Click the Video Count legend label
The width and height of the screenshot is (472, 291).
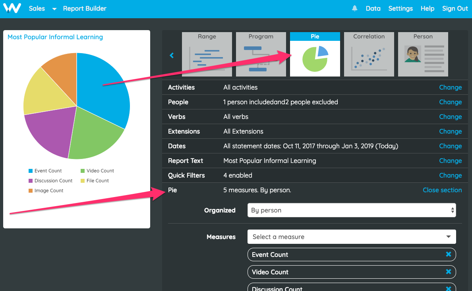pyautogui.click(x=100, y=171)
